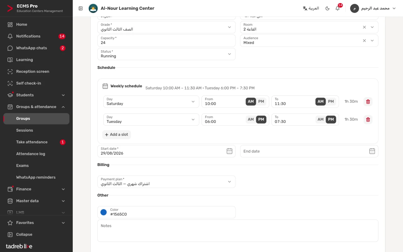Delete the Saturday schedule slot
Screen dimensions: 403x252
pyautogui.click(x=368, y=101)
